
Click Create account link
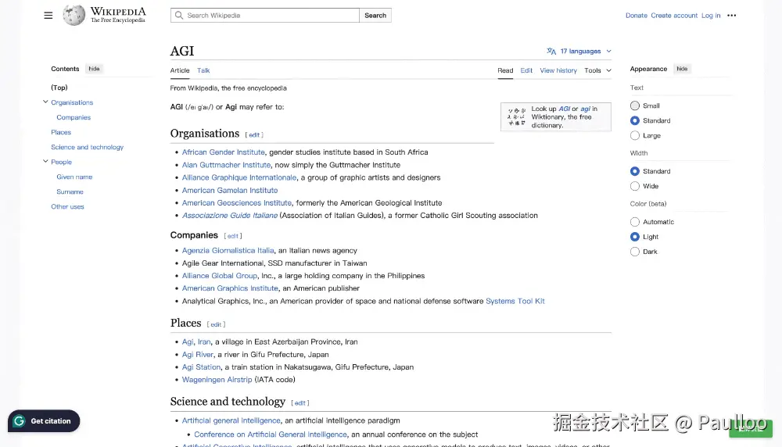pyautogui.click(x=674, y=16)
